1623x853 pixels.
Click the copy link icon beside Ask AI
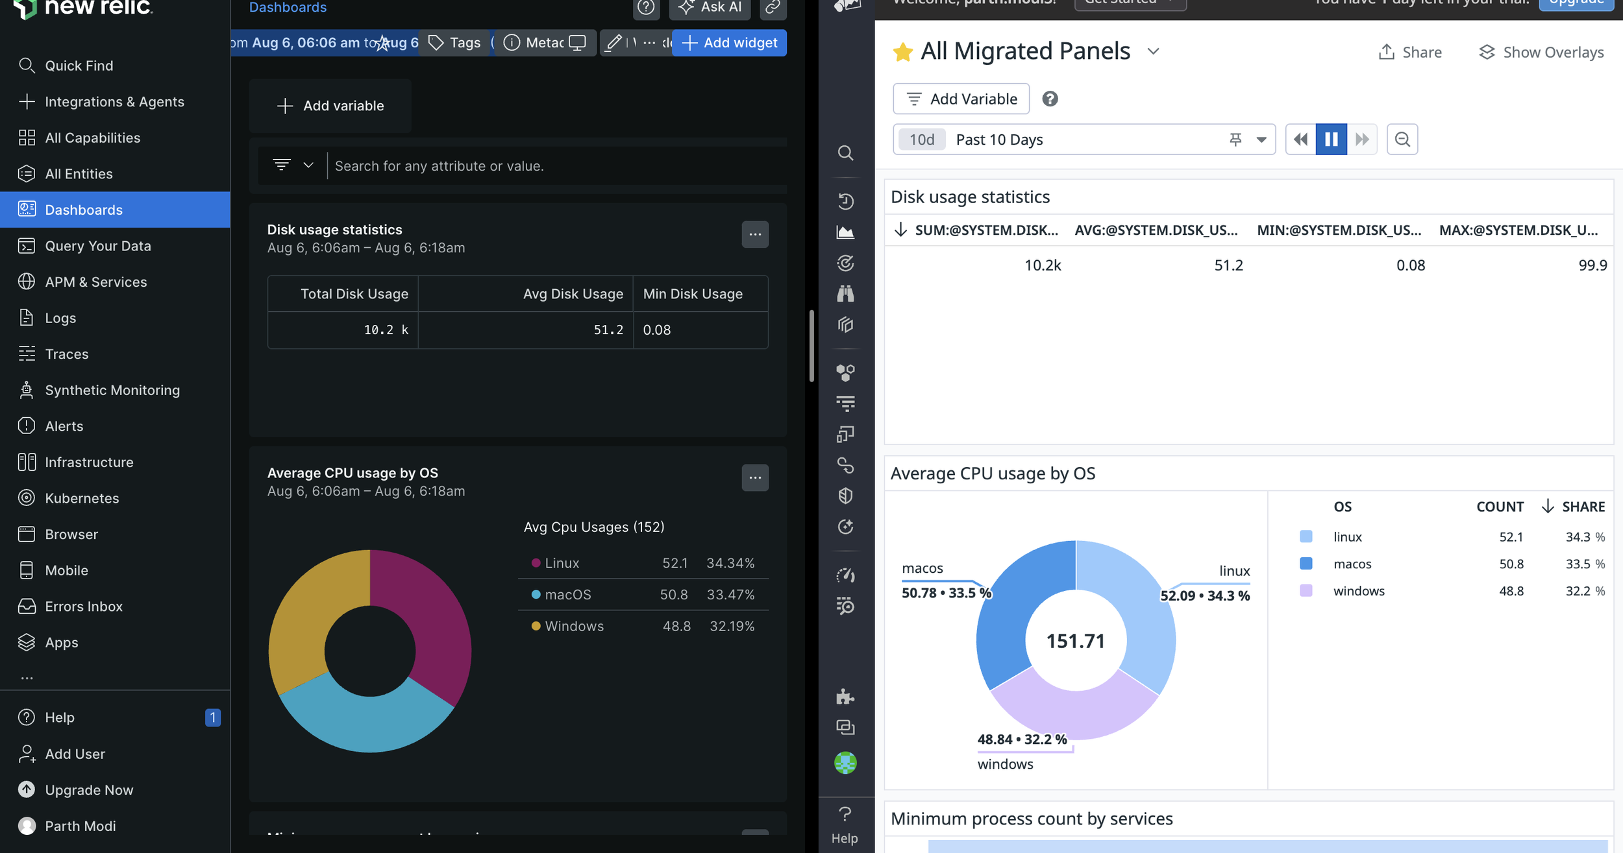[773, 8]
